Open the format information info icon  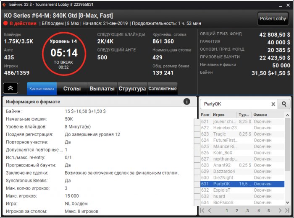point(187,102)
